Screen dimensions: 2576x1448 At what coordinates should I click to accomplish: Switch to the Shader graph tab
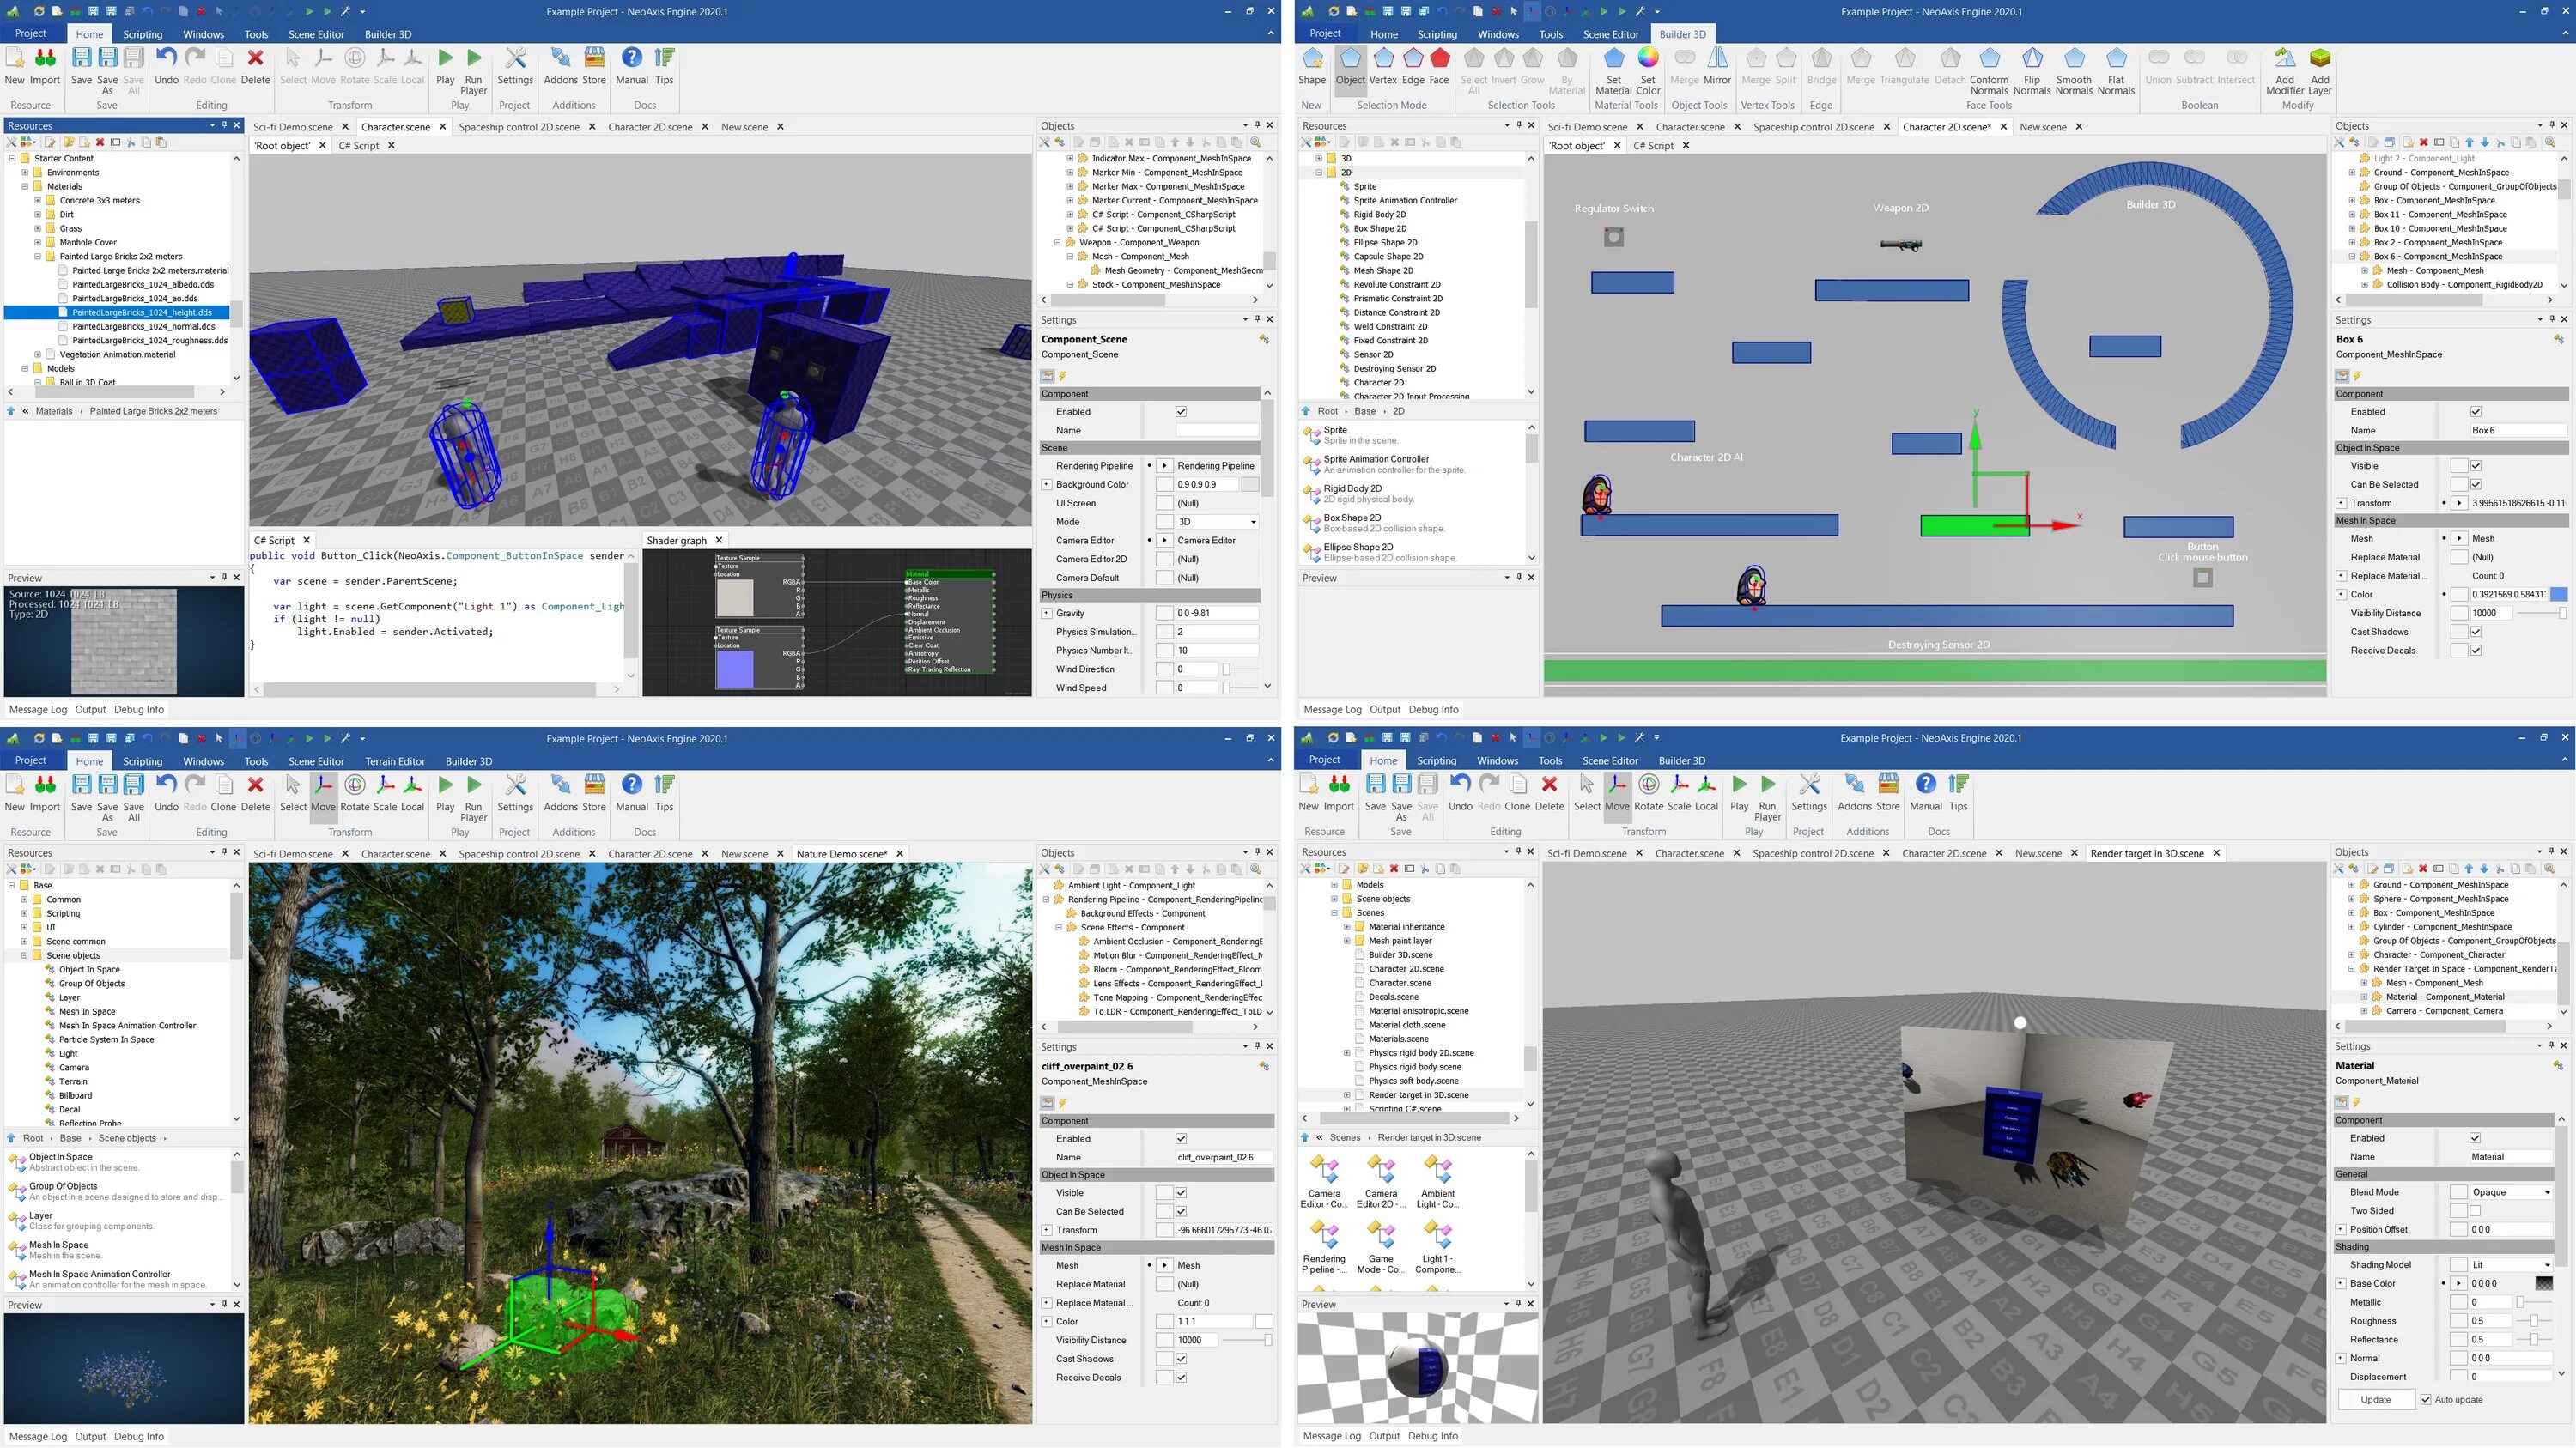pyautogui.click(x=676, y=541)
